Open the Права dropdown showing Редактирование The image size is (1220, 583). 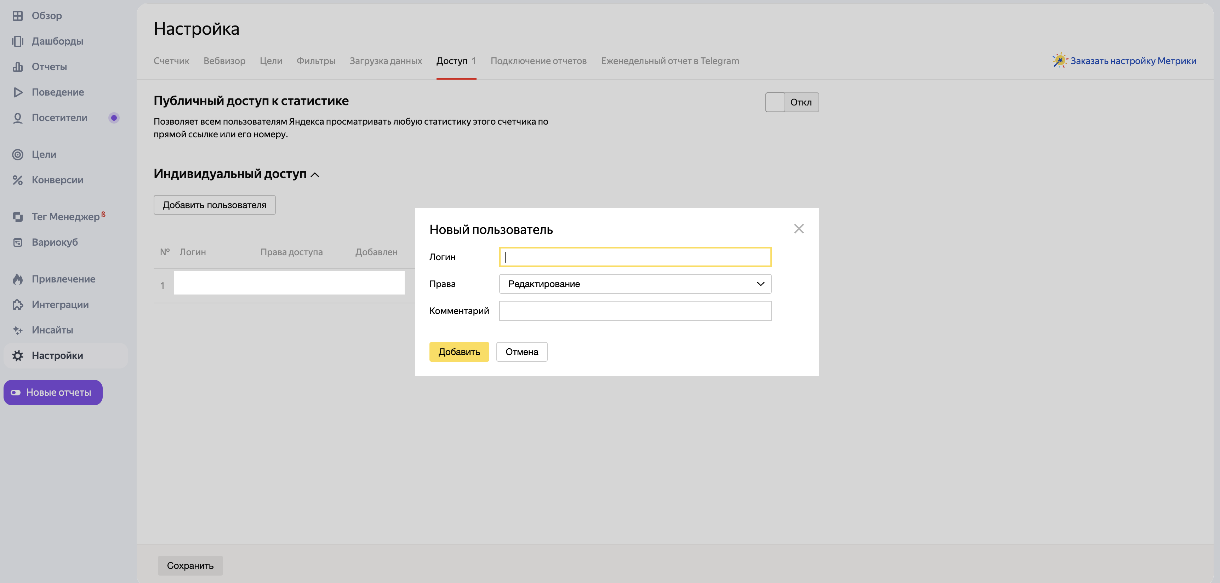click(x=635, y=284)
